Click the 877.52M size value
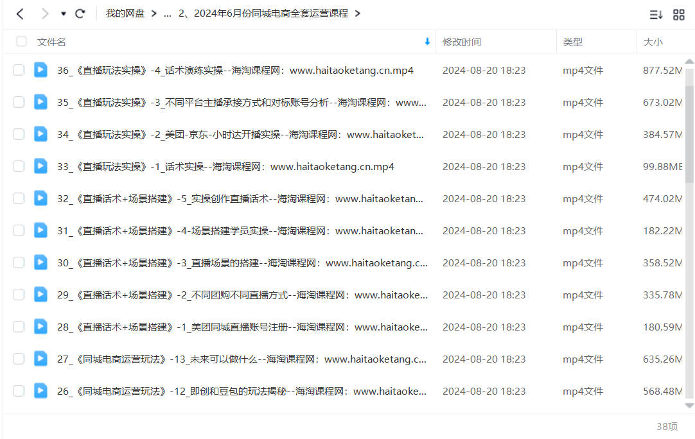This screenshot has width=695, height=439. [663, 71]
